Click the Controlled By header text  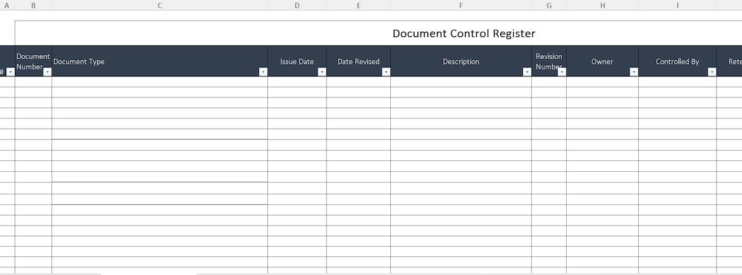[x=677, y=62]
